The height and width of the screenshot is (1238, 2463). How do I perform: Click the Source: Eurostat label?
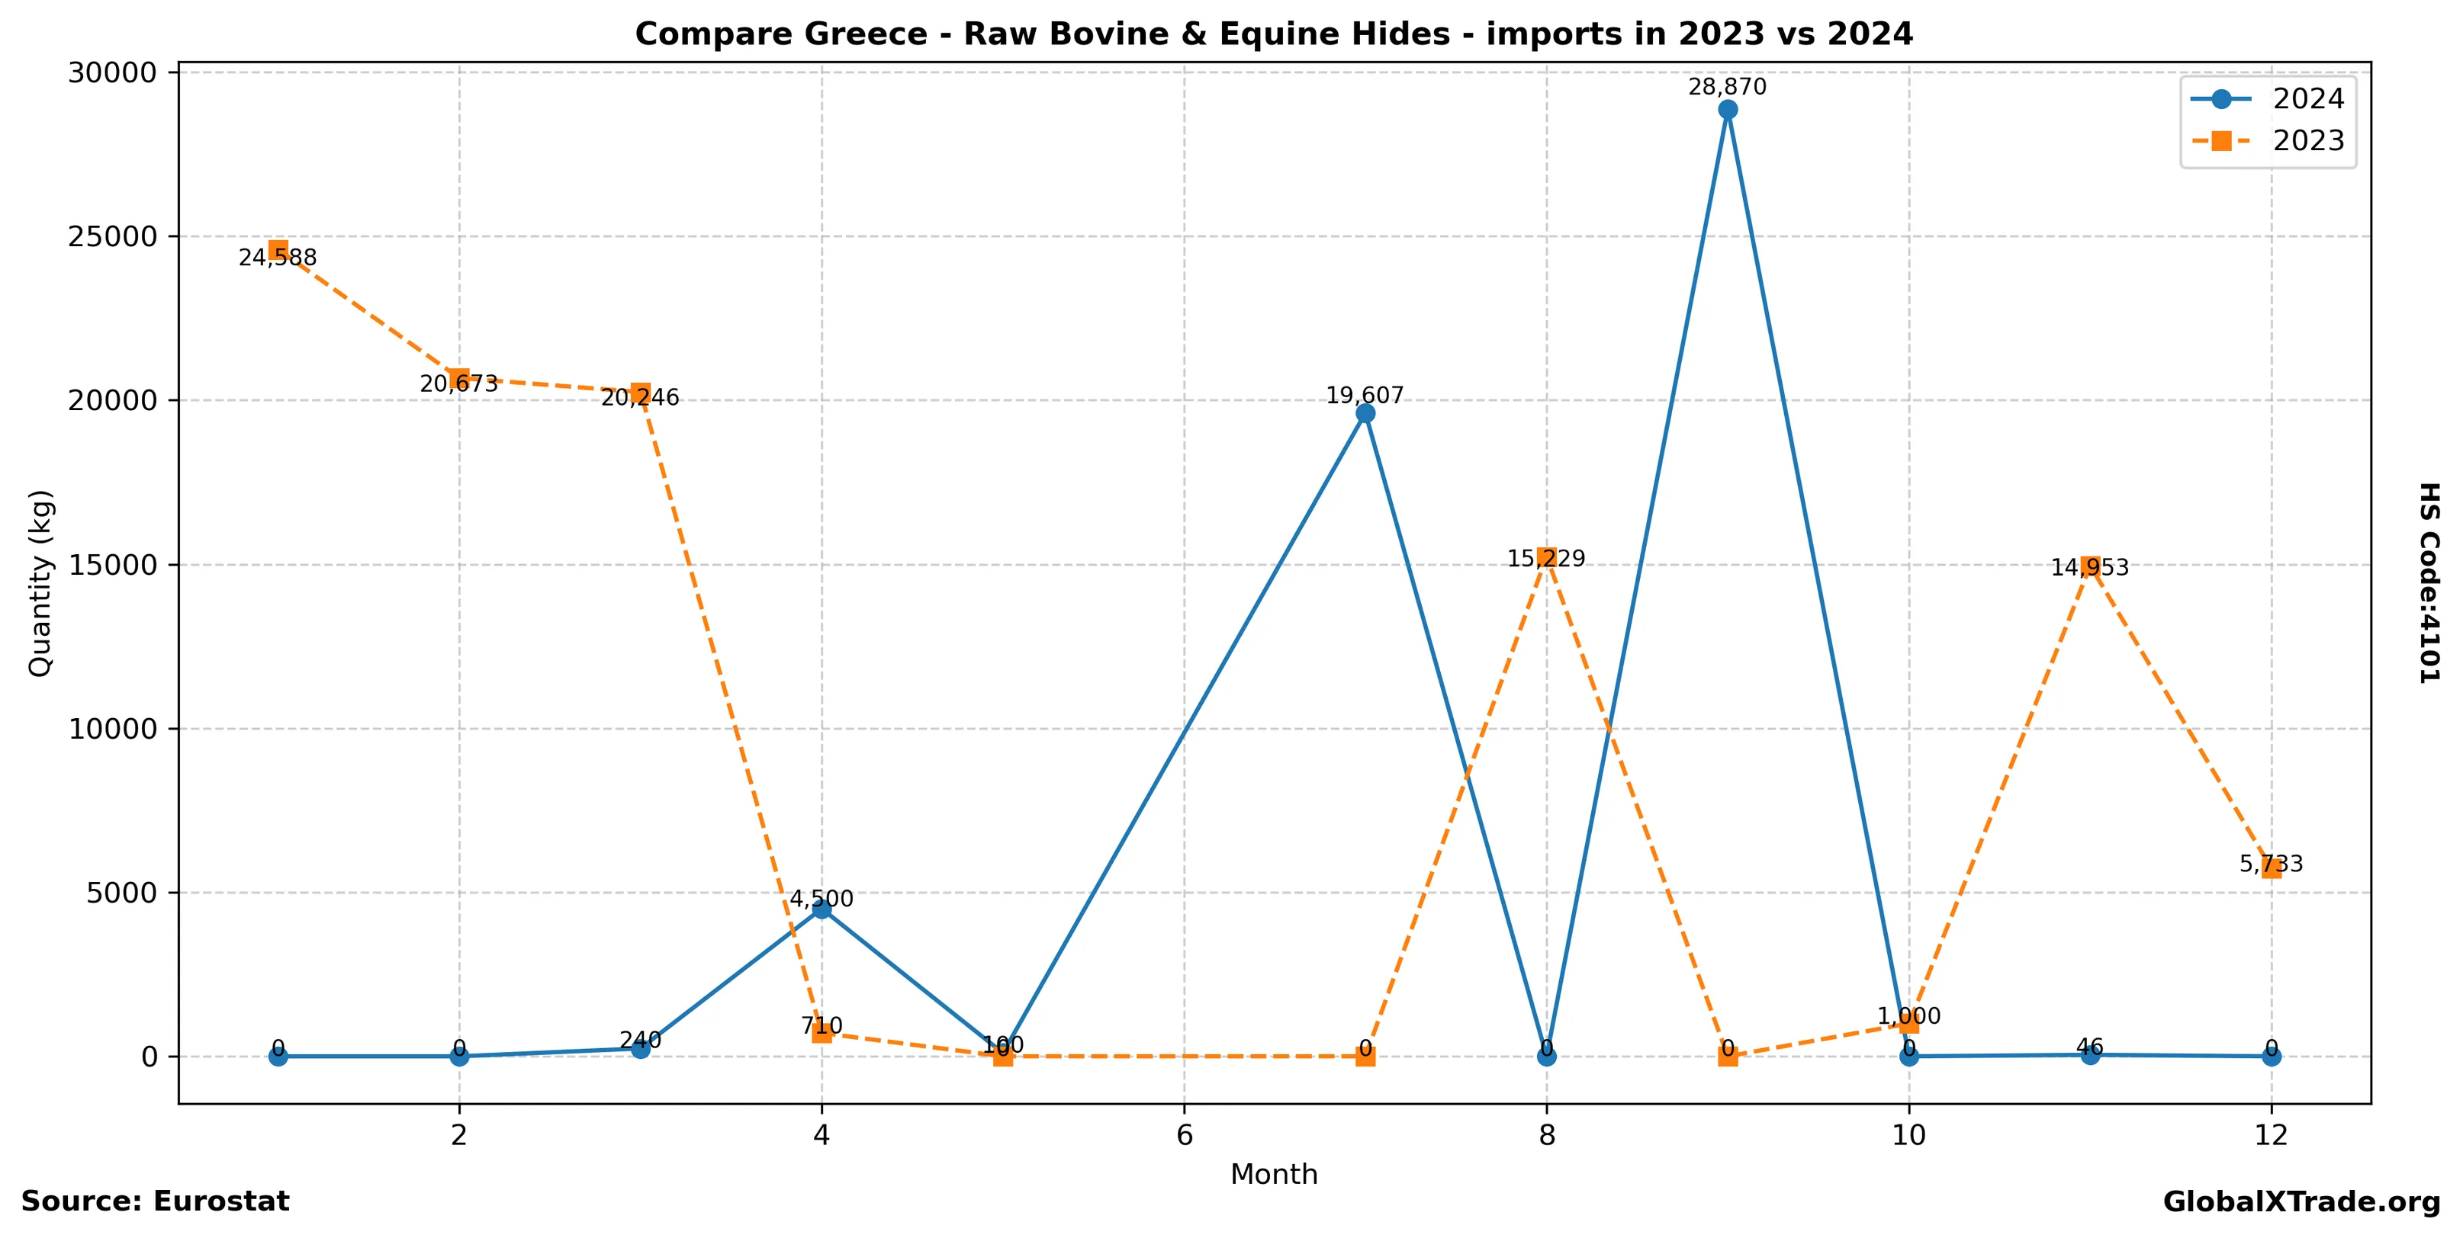155,1201
